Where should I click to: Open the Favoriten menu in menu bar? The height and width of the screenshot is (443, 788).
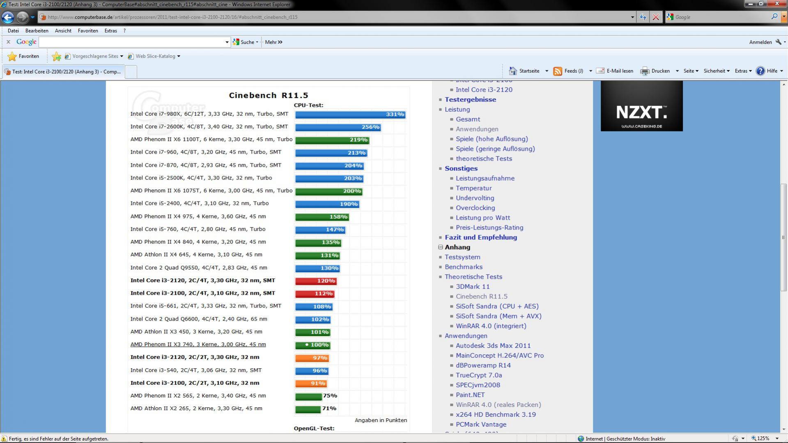(x=88, y=31)
